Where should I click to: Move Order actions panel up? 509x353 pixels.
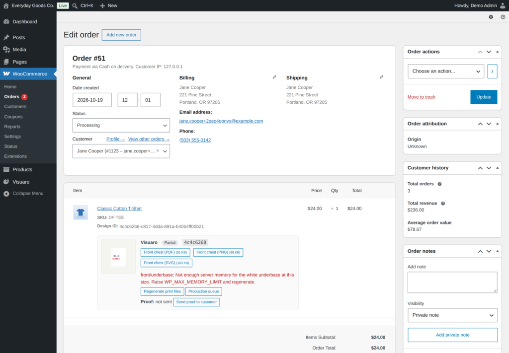pos(480,52)
